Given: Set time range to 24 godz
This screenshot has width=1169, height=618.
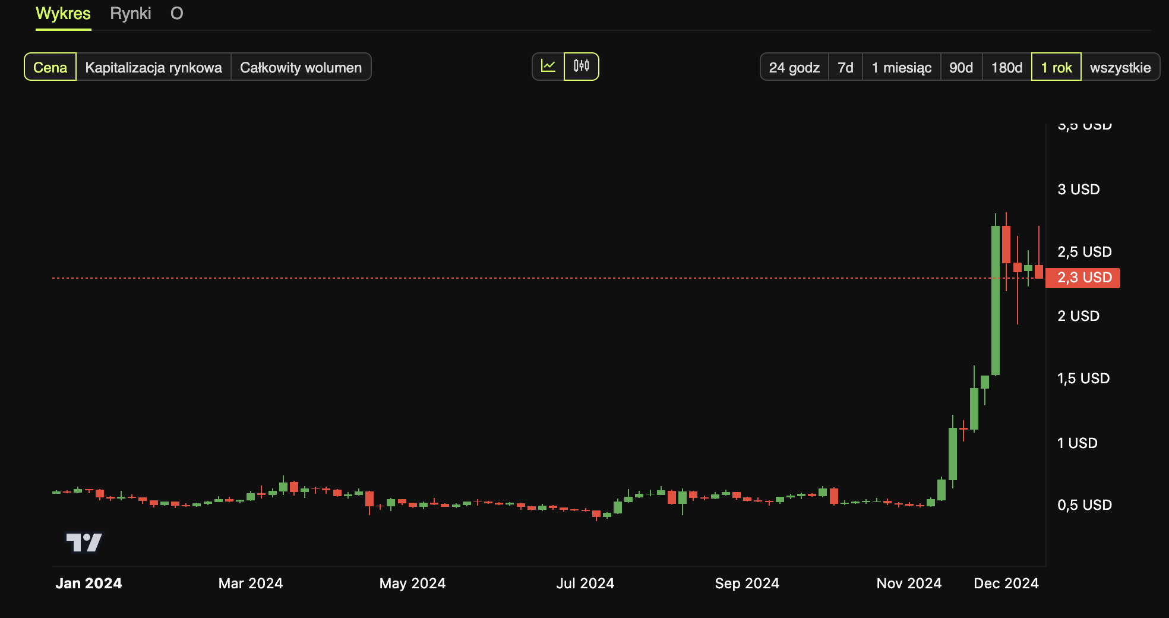Looking at the screenshot, I should (x=794, y=67).
